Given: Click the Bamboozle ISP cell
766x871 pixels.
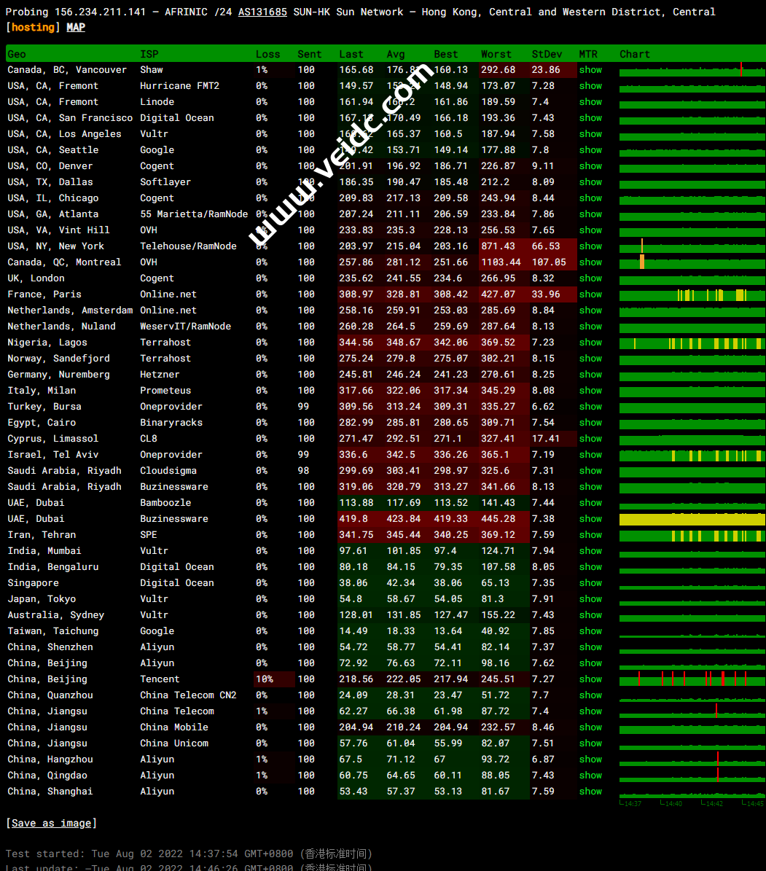Looking at the screenshot, I should click(165, 503).
